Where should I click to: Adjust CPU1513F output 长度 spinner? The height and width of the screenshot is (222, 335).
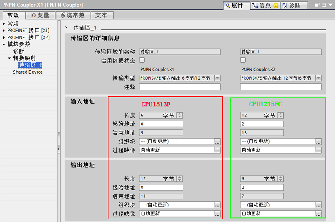click(180, 178)
